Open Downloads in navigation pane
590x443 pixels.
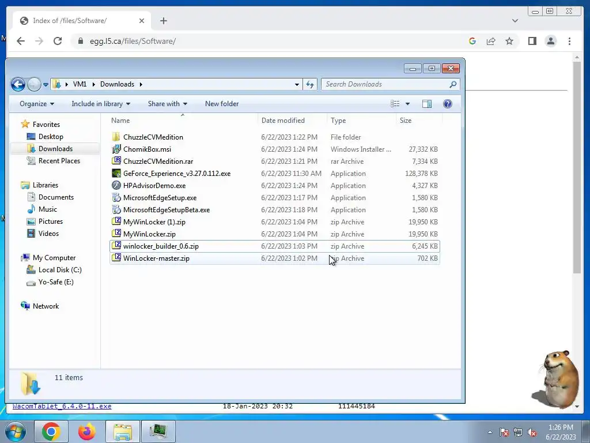(55, 149)
